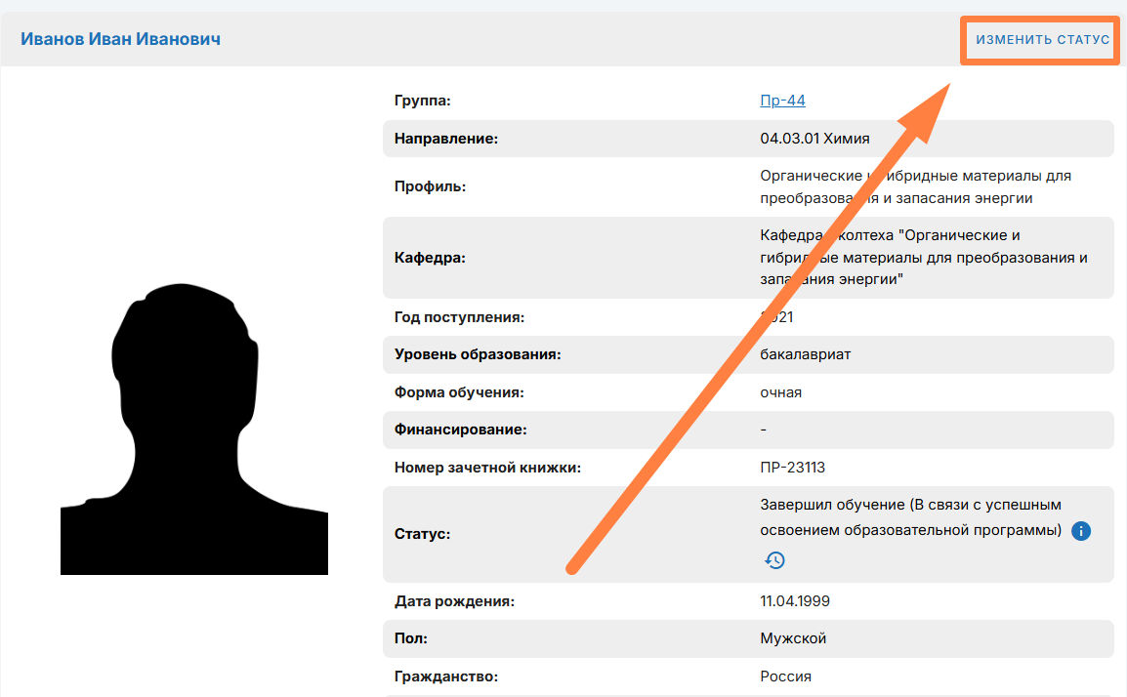Click the Гражданство row label
Image resolution: width=1127 pixels, height=697 pixels.
coord(445,676)
